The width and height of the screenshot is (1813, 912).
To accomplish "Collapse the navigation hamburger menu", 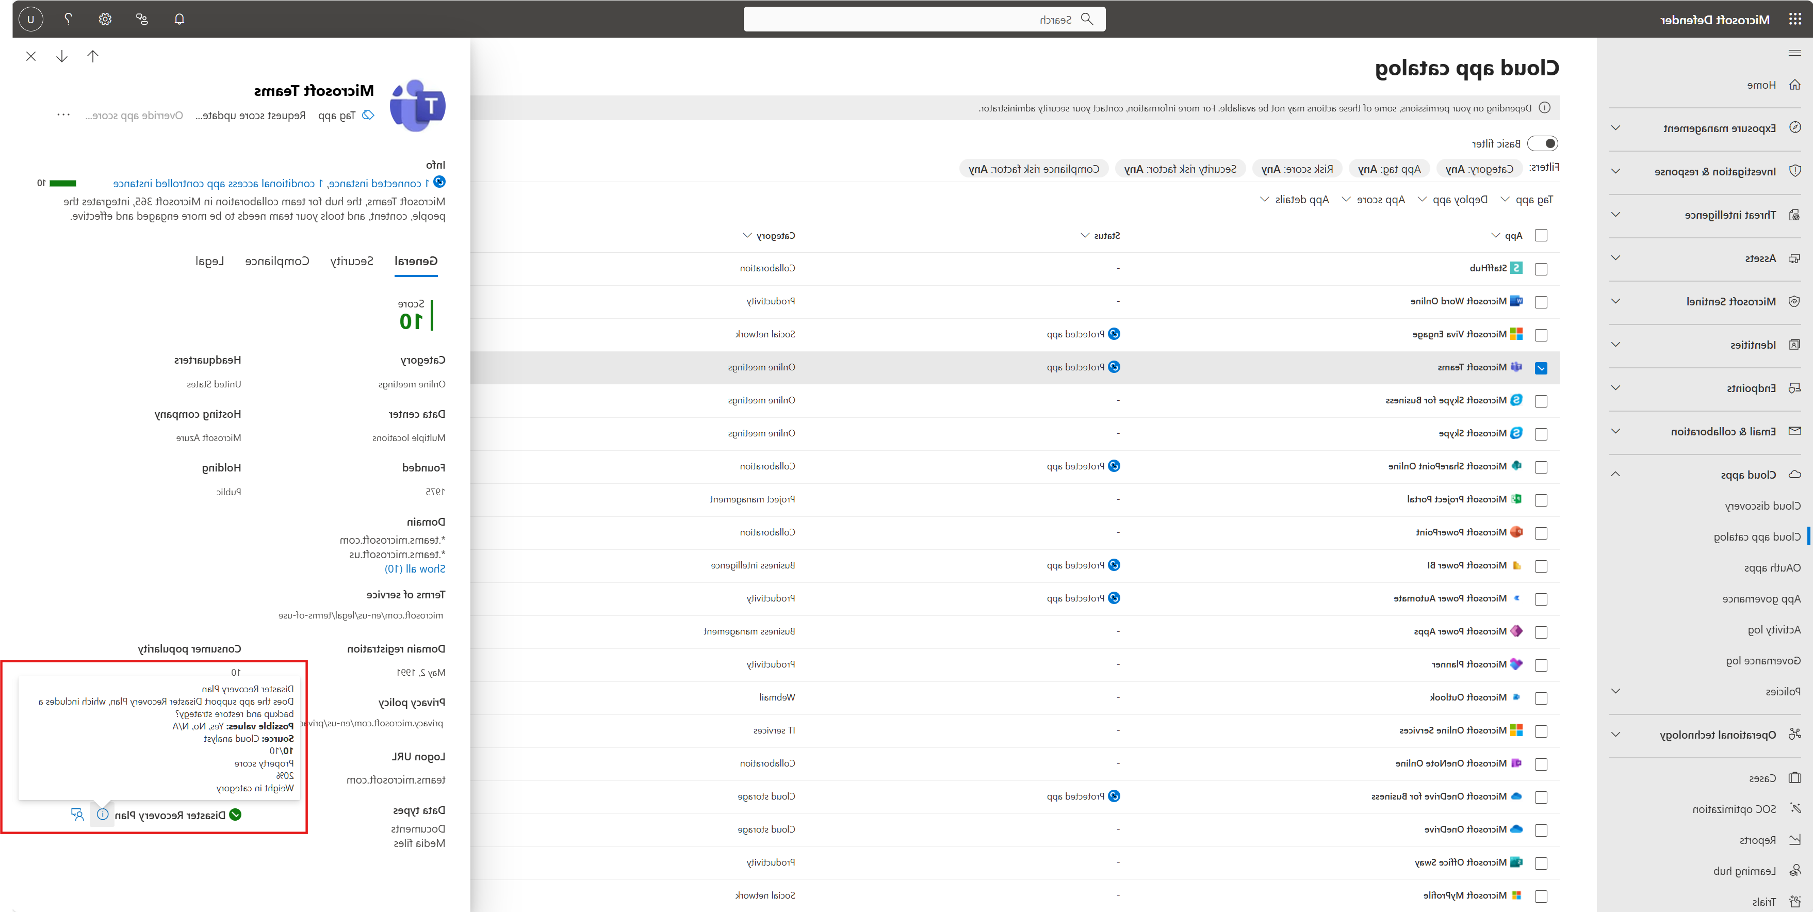I will tap(1794, 53).
